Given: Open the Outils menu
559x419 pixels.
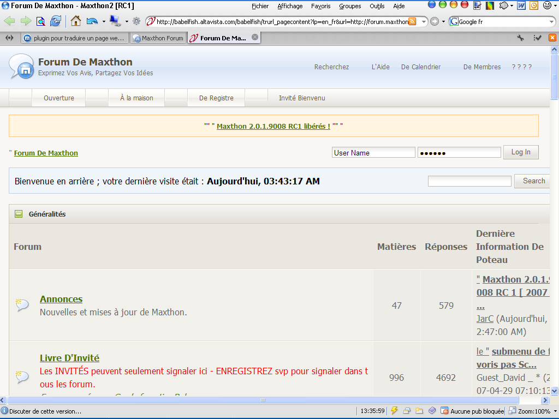Looking at the screenshot, I should coord(377,6).
